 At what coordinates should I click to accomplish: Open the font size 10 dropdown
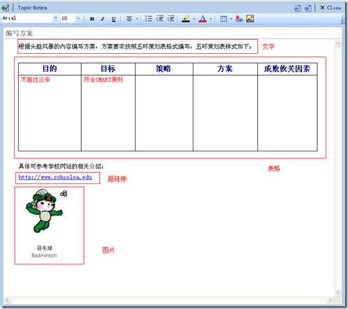[78, 18]
